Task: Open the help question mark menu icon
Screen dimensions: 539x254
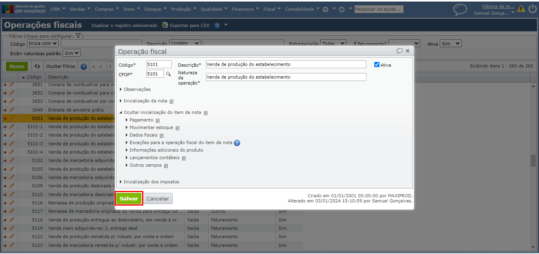Action: tap(341, 9)
